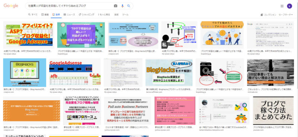Switch to the ニュース tab
The image size is (298, 137).
click(69, 14)
